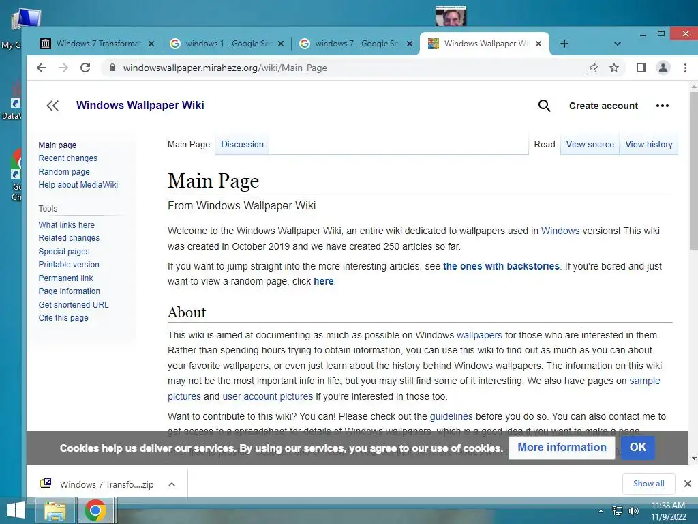The height and width of the screenshot is (524, 698).
Task: Click the address bar URL
Action: tap(225, 68)
